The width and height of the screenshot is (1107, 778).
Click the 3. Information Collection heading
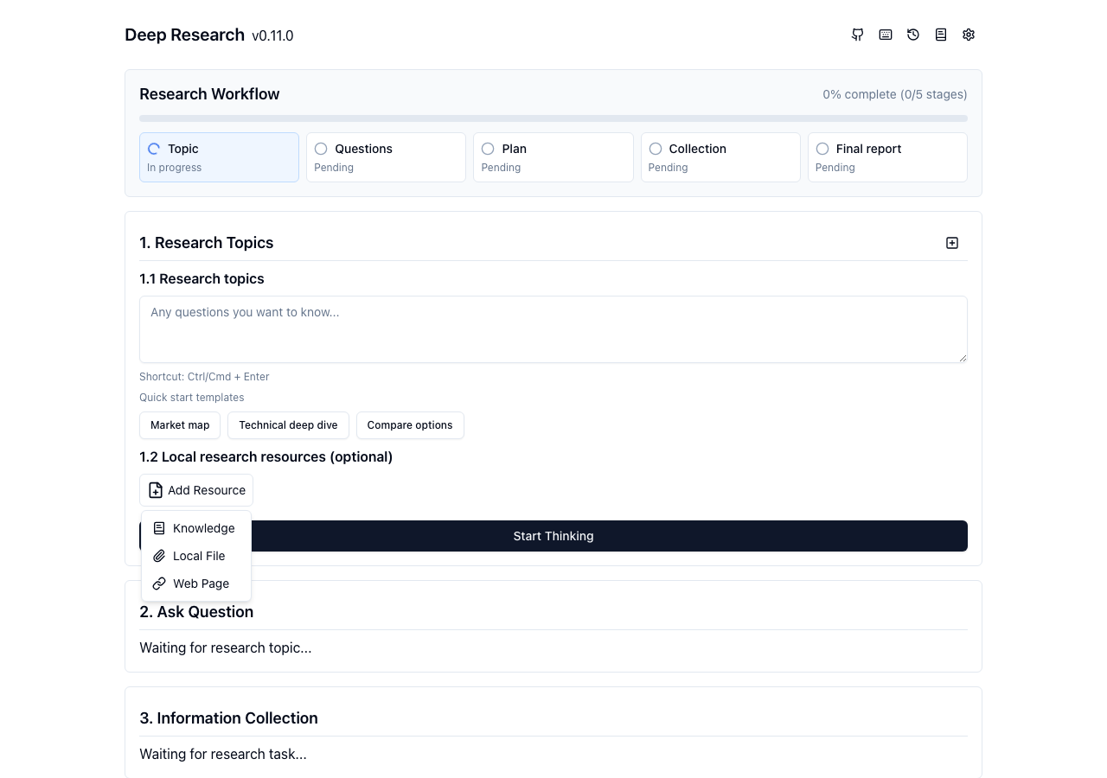click(x=228, y=718)
